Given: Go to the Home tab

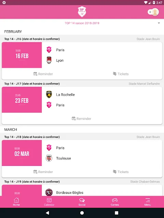Looking at the screenshot, I should (16, 202).
